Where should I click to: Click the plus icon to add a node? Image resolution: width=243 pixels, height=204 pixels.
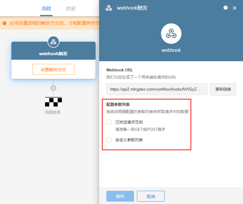53,88
